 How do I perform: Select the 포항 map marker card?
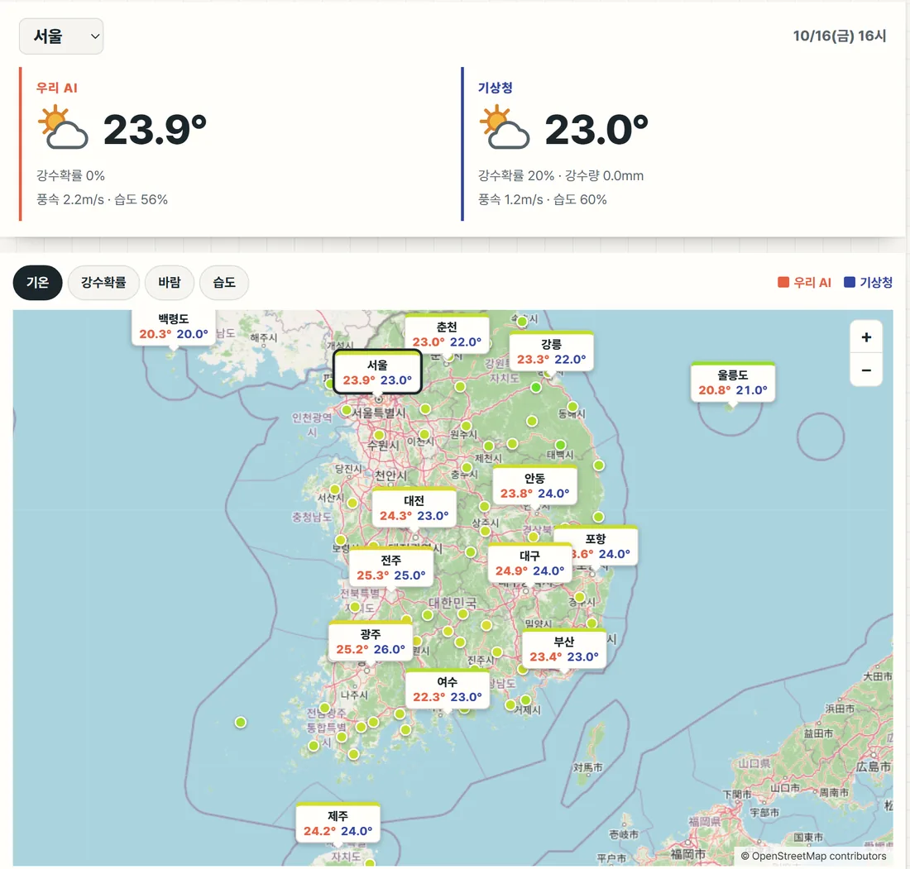605,546
